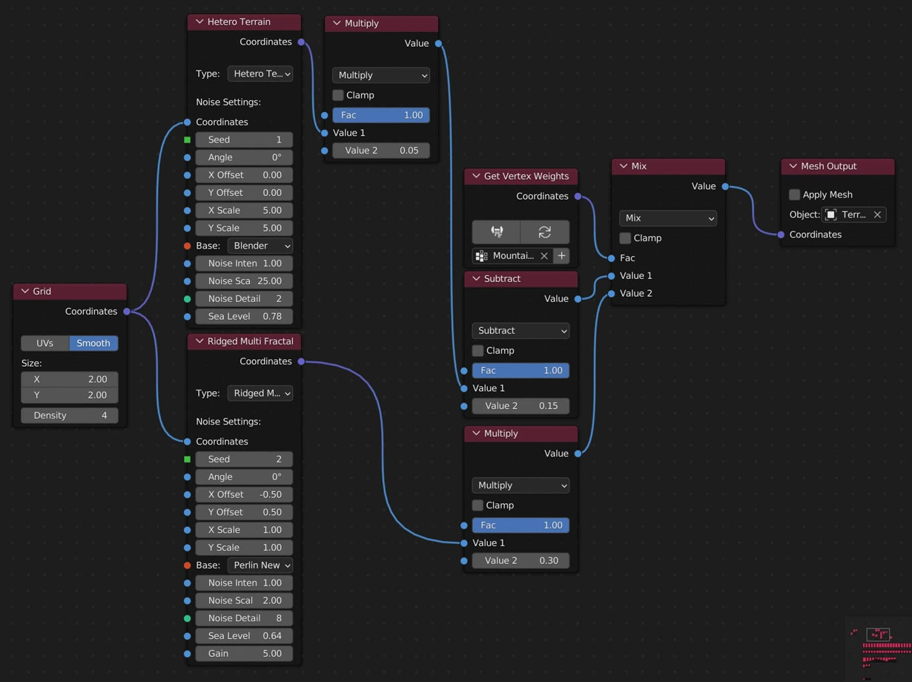Click the Subtract node's Fac slider
912x682 pixels.
point(521,370)
